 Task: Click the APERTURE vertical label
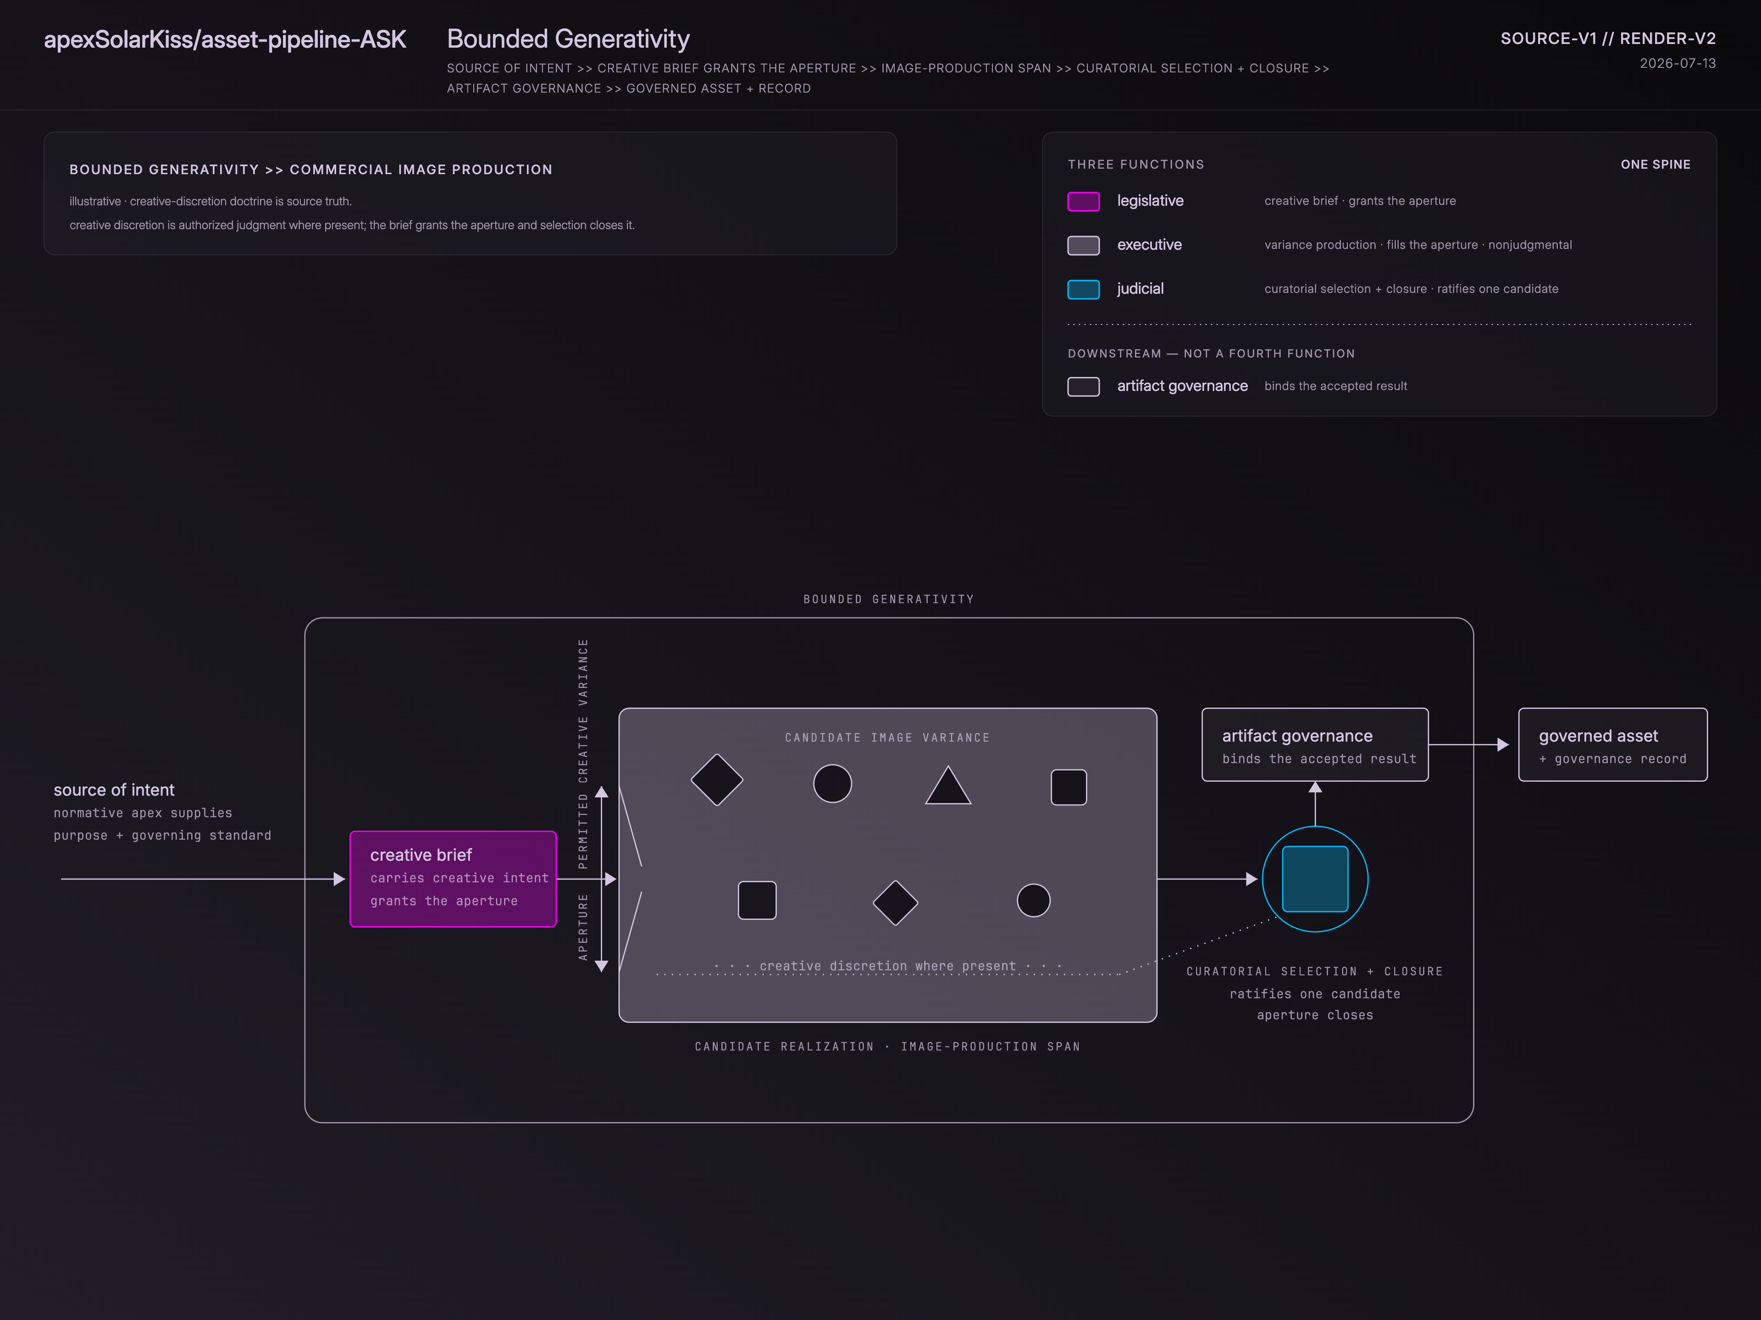coord(583,926)
